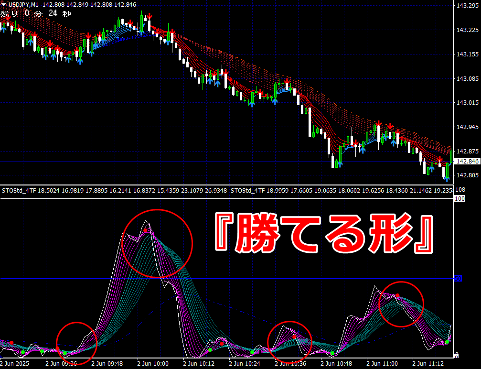
Task: Click the STOStd_4TF label before 18.9959
Action: point(247,191)
